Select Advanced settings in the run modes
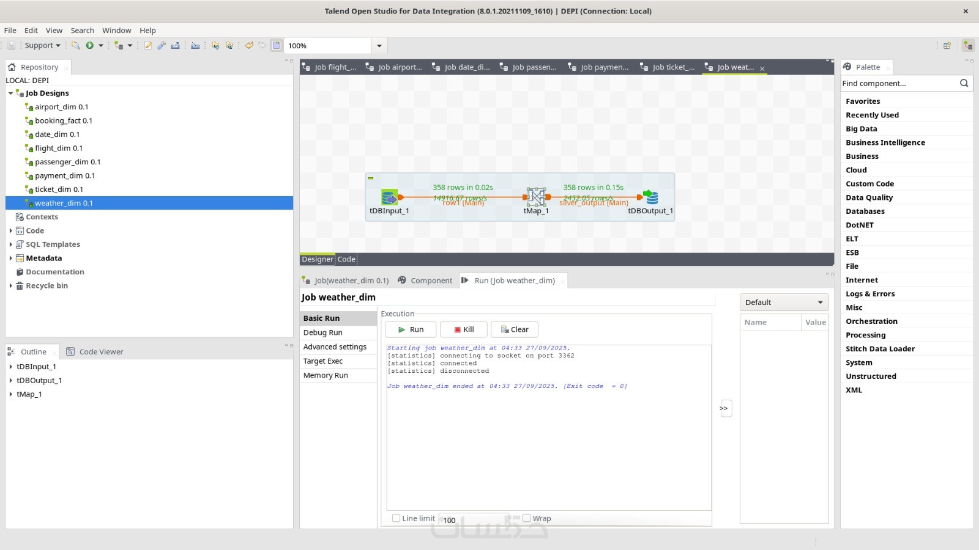 pyautogui.click(x=338, y=347)
